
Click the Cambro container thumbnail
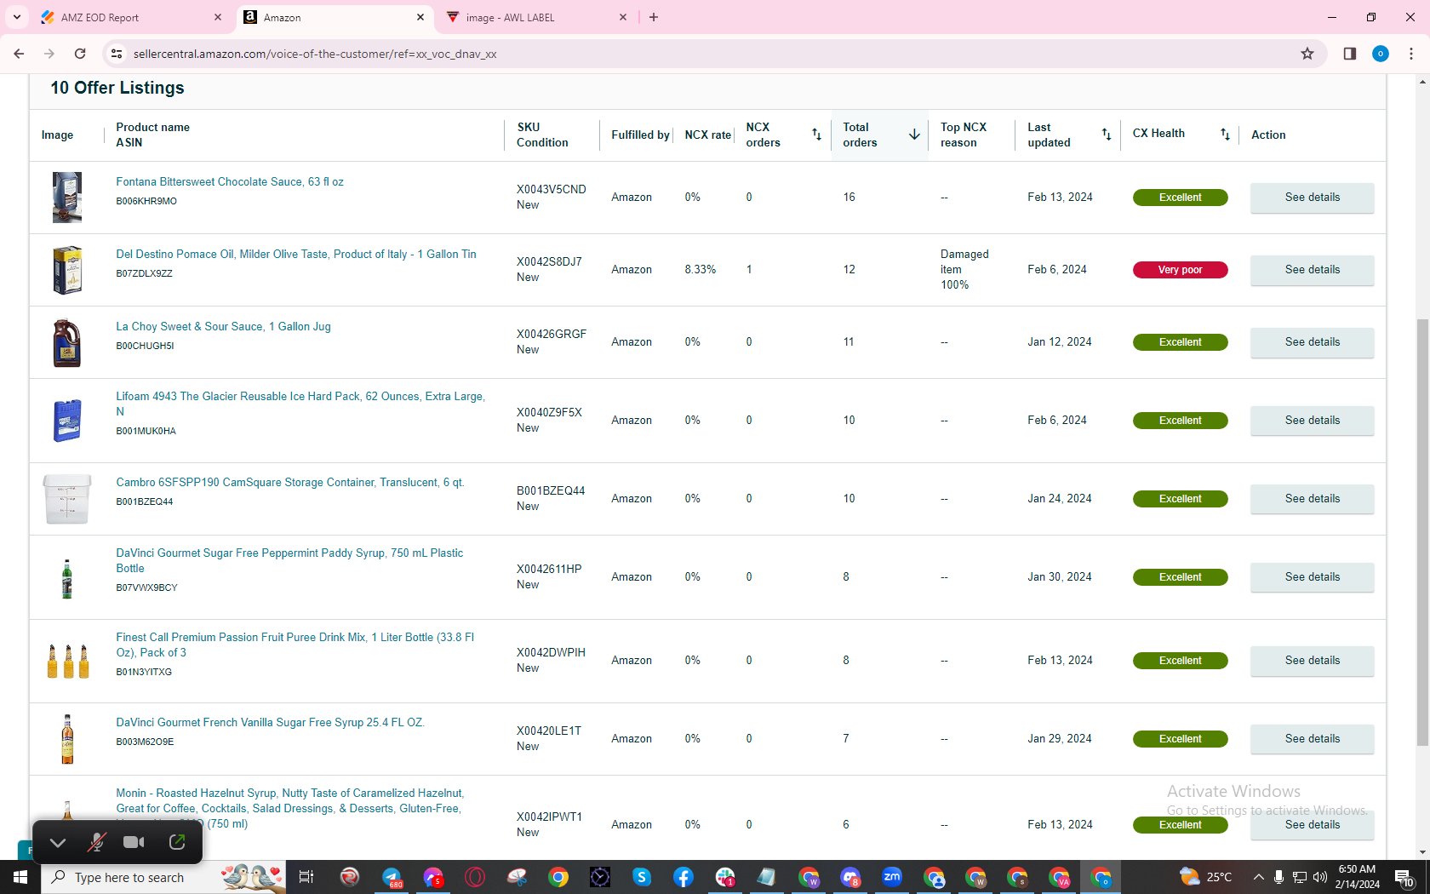[x=67, y=499]
